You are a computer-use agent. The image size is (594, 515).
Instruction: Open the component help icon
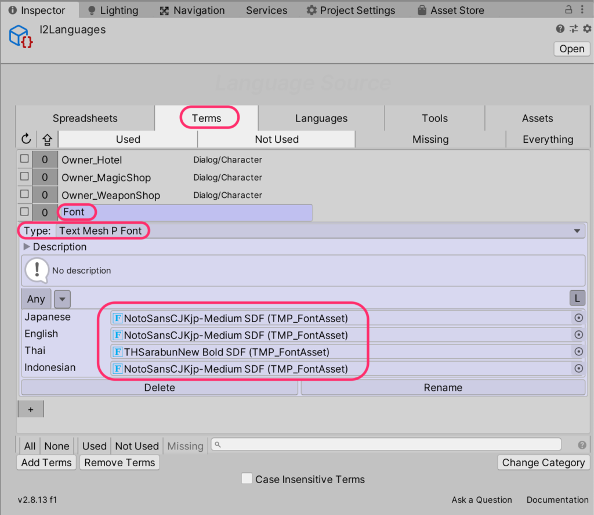coord(560,29)
